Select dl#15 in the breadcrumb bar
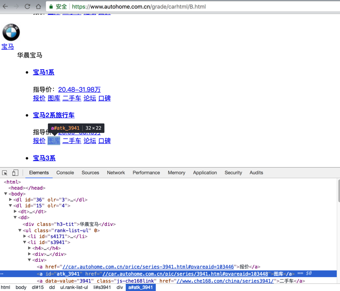Image resolution: width=340 pixels, height=291 pixels. 38,287
